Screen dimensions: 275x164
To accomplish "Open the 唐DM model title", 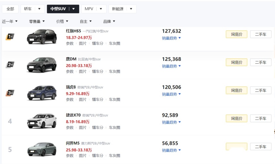I will (x=71, y=59).
